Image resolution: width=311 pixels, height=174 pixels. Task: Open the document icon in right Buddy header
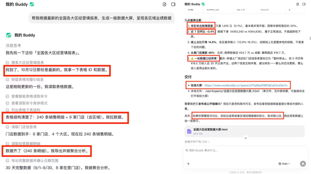[x=297, y=4]
